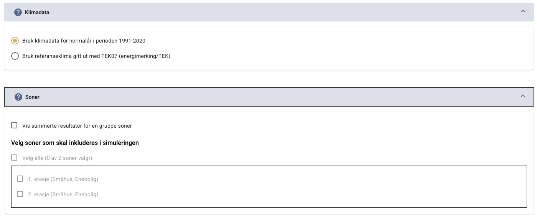
Task: Tick the 2. etasje zone checkbox
Action: pos(20,194)
